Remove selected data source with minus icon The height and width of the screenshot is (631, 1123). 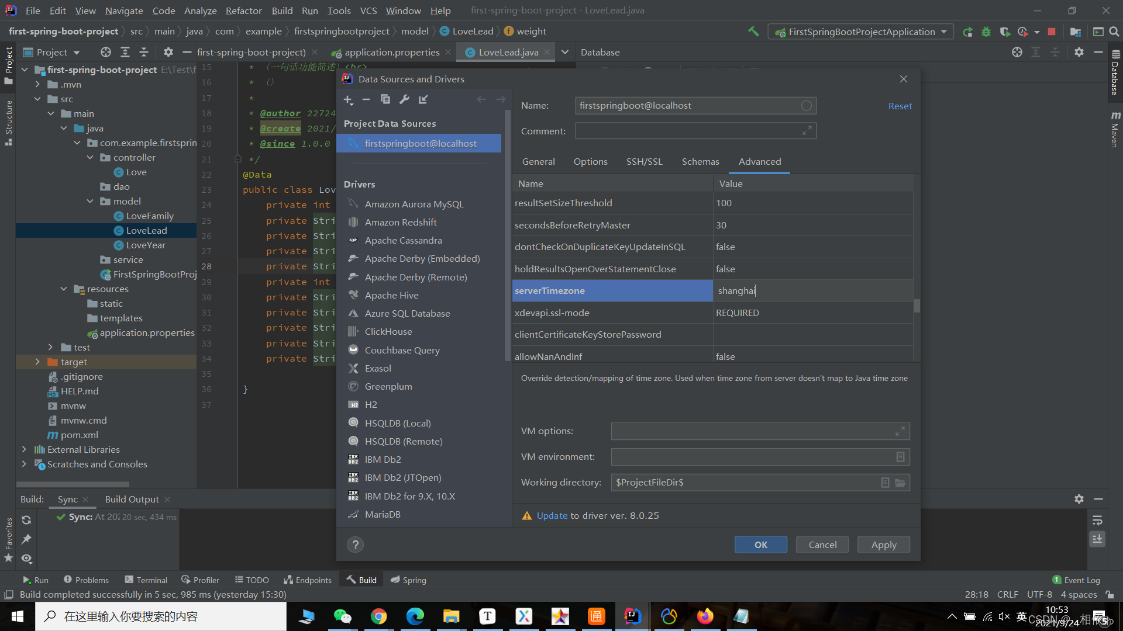(x=366, y=100)
